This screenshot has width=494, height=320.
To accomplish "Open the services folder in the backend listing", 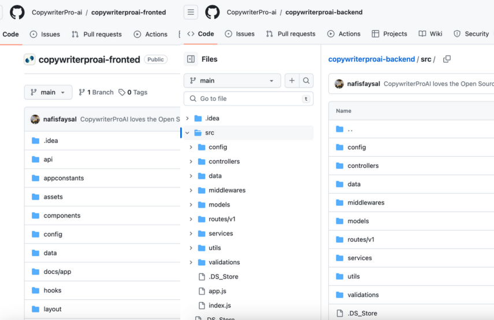I will [359, 258].
